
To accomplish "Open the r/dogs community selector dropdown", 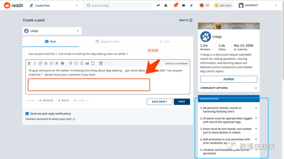I will pyautogui.click(x=52, y=31).
